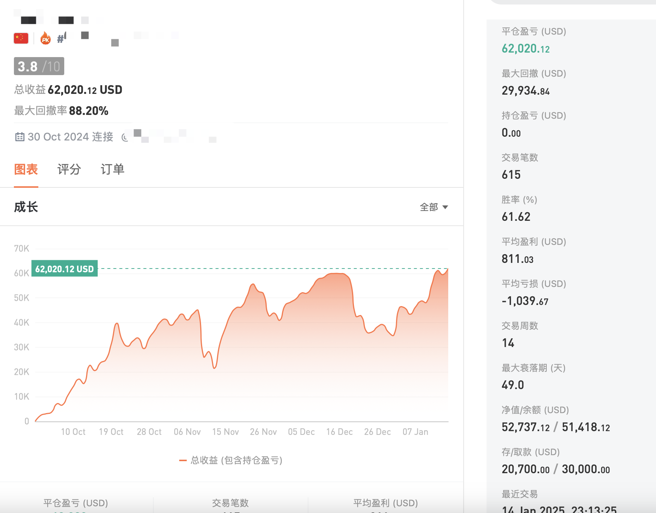
Task: Click the 3.8/10 rating badge
Action: [39, 66]
